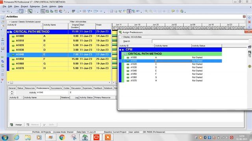Viewport: 252px width, 141px height.
Task: Toggle the highlighted green-arrow toolbar button
Action: click(x=30, y=11)
